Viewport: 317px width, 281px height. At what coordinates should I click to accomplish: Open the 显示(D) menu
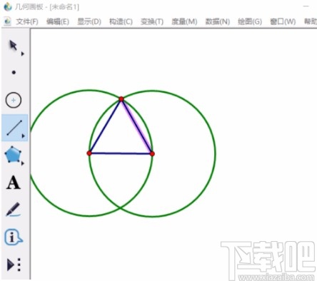89,21
